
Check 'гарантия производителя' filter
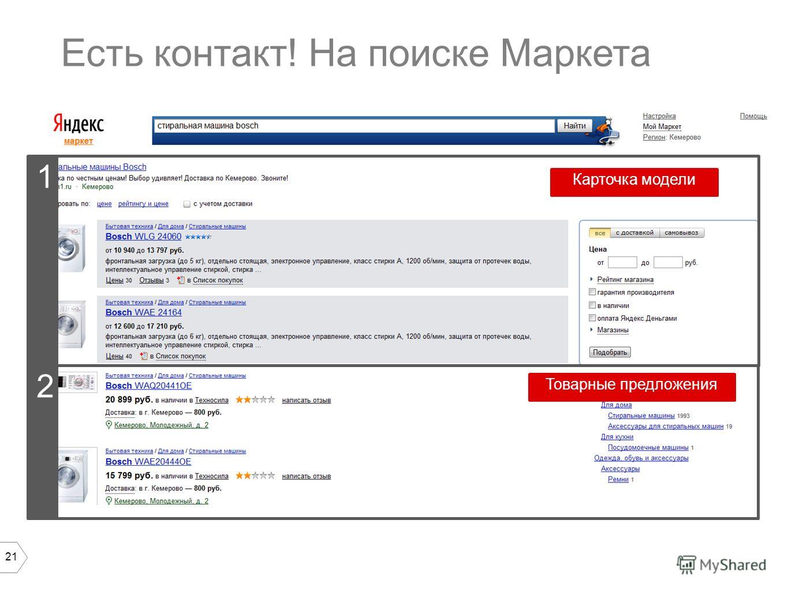click(x=592, y=292)
